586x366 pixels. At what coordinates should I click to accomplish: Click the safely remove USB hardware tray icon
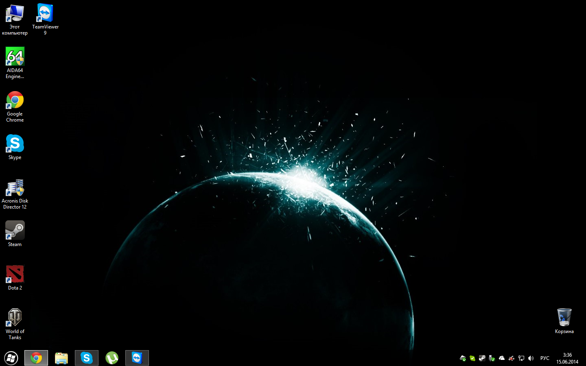click(492, 358)
